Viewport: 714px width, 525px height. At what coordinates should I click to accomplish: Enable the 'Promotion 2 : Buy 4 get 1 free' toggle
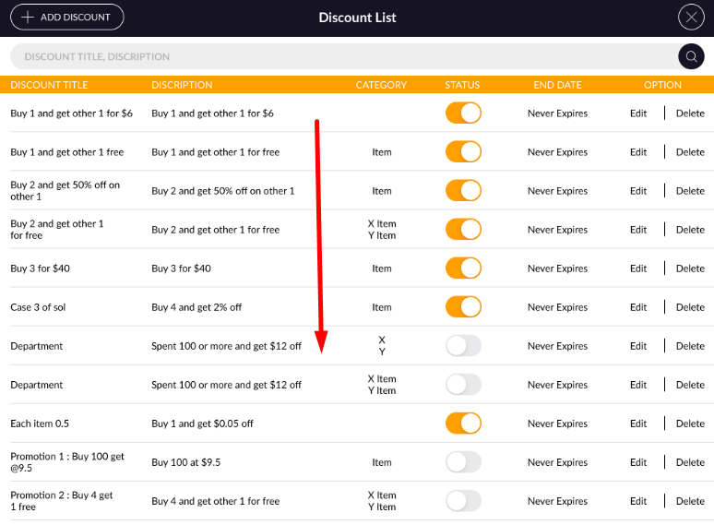point(463,501)
